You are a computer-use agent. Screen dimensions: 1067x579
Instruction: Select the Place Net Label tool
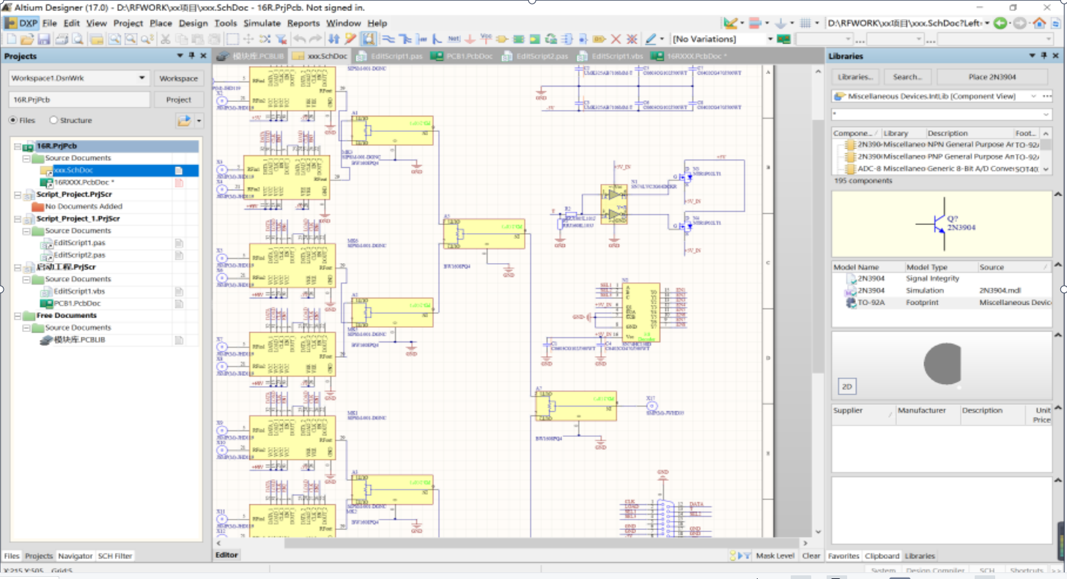tap(454, 39)
